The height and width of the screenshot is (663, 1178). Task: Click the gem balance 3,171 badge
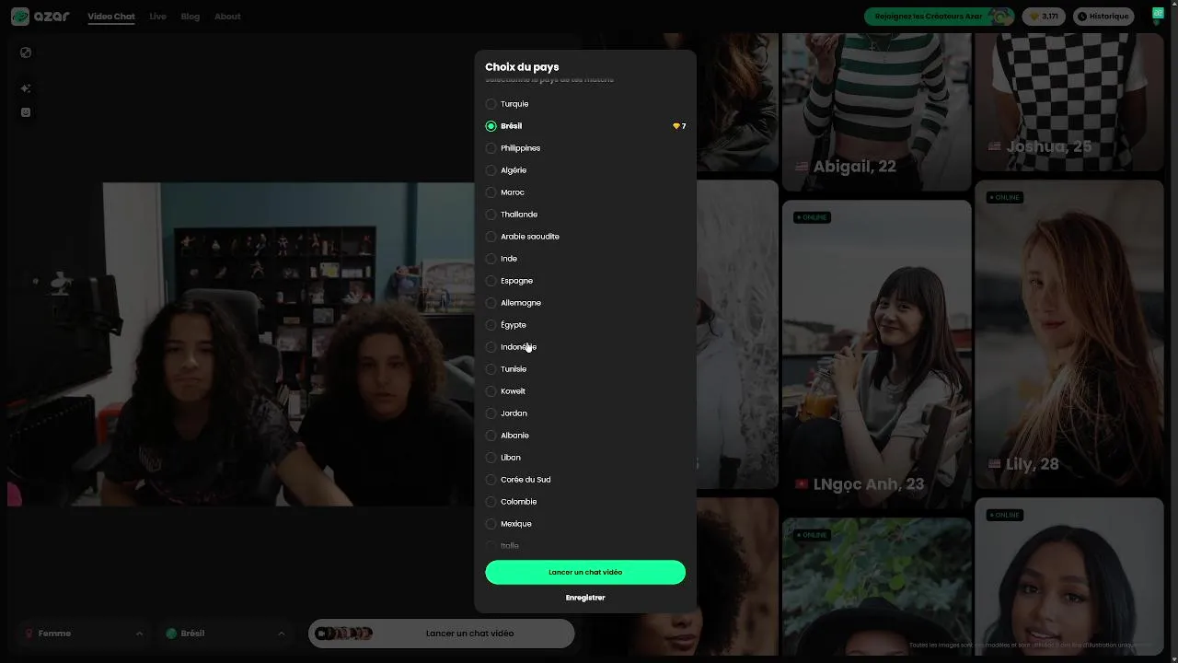(x=1045, y=16)
